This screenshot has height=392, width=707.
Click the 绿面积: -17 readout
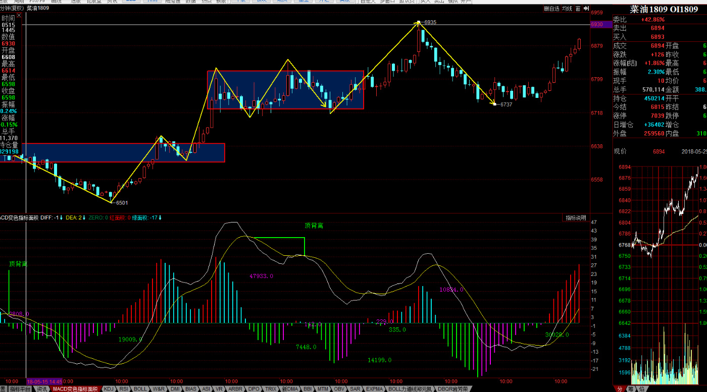147,218
